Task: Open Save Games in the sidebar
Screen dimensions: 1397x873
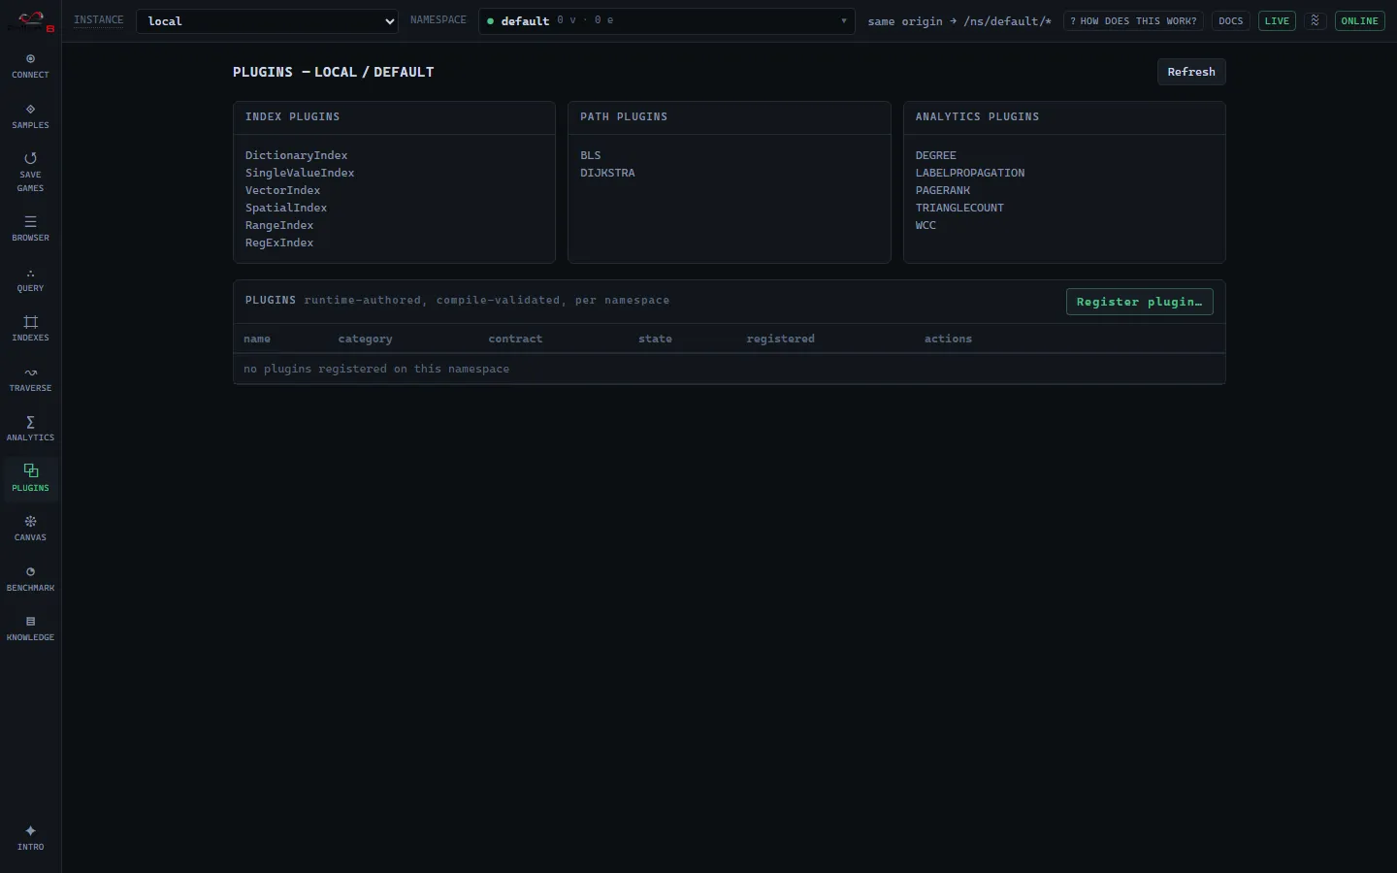Action: 30,172
